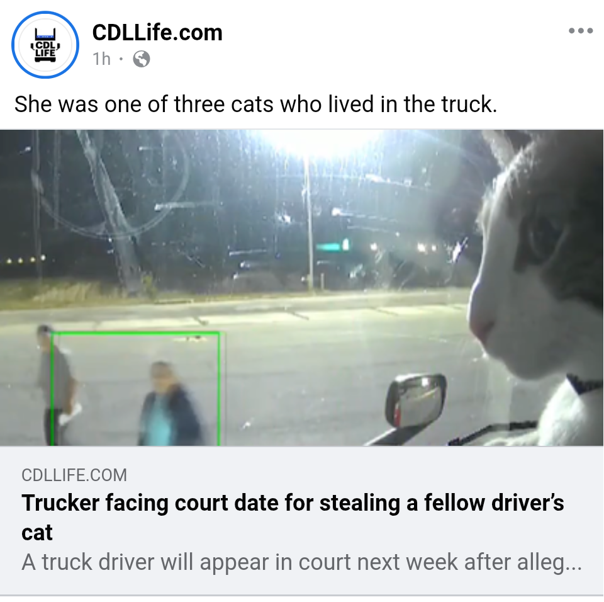604x602 pixels.
Task: Open the 'Trucker facing court date' headline
Action: [293, 518]
